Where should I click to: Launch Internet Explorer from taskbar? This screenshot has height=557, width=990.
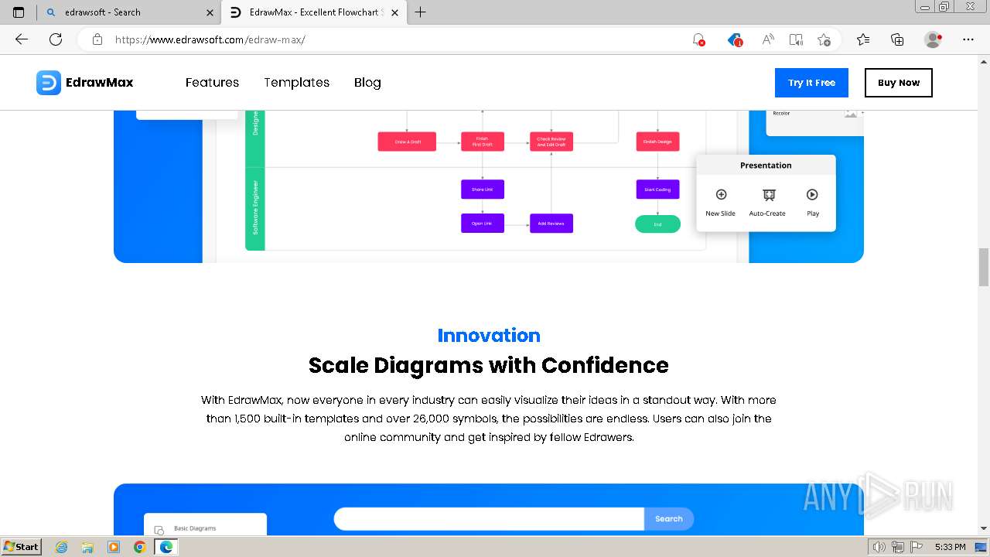[x=62, y=547]
